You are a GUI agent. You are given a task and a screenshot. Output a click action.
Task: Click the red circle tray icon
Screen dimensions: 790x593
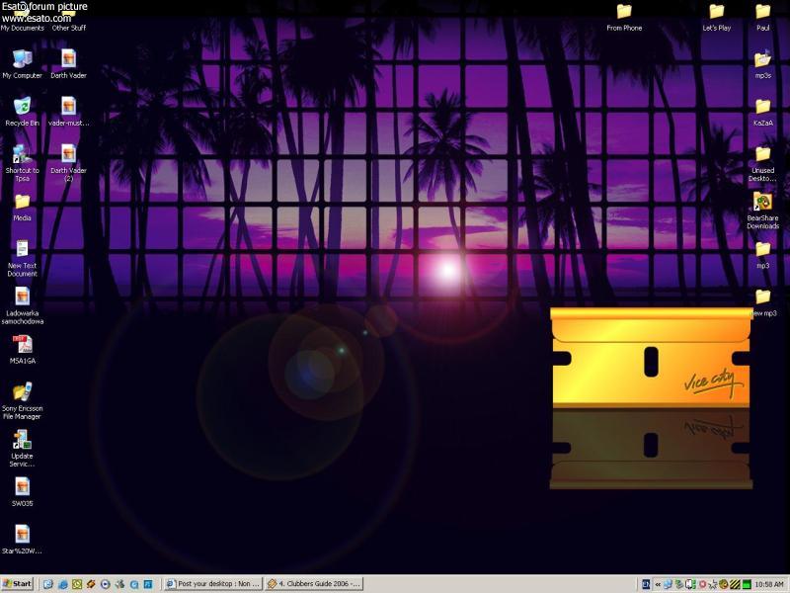pos(702,584)
